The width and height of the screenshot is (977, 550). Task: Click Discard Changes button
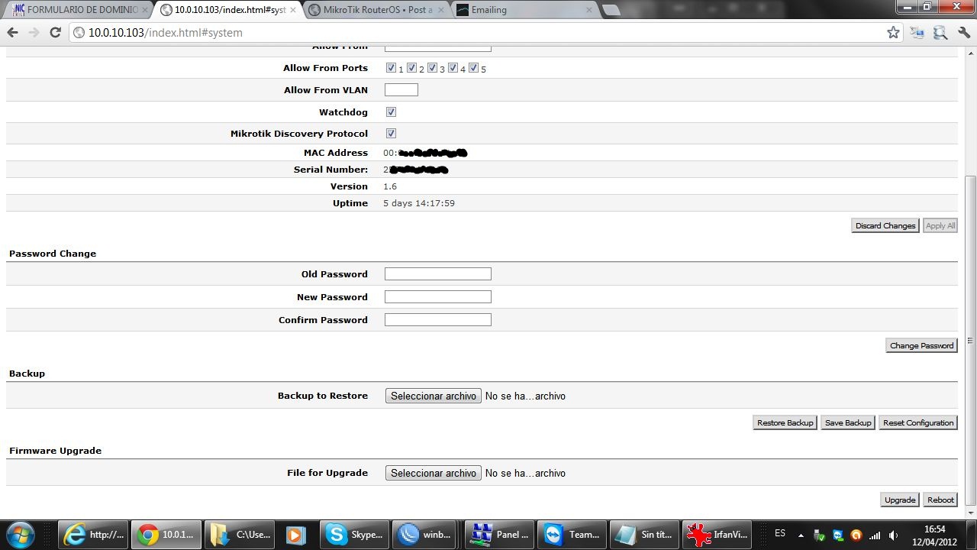point(885,225)
